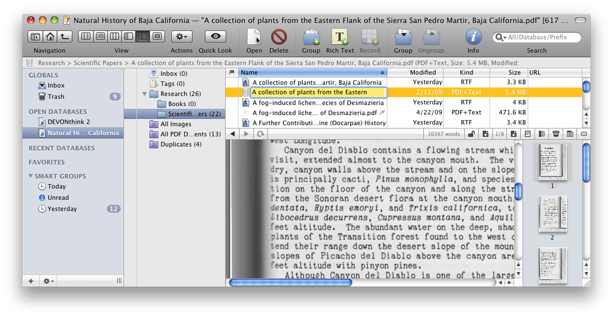Switch to the split view layout

tap(128, 36)
